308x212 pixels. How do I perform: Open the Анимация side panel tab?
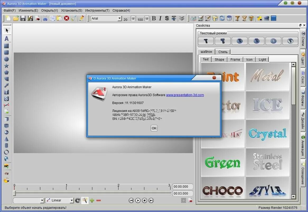click(x=303, y=146)
